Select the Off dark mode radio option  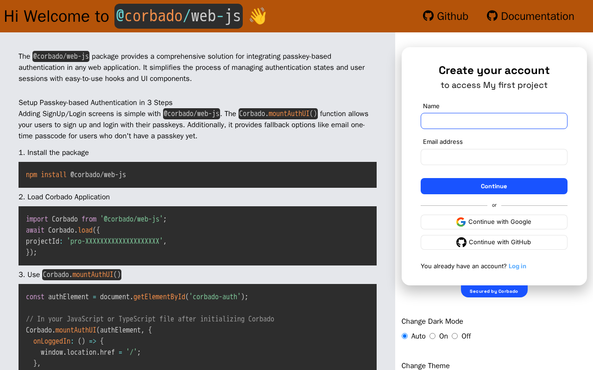pos(454,336)
